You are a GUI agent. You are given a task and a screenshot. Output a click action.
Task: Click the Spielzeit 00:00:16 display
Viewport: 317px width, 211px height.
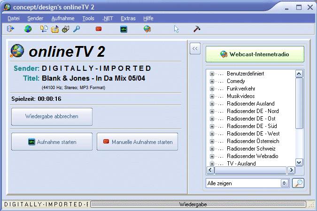[x=36, y=99]
